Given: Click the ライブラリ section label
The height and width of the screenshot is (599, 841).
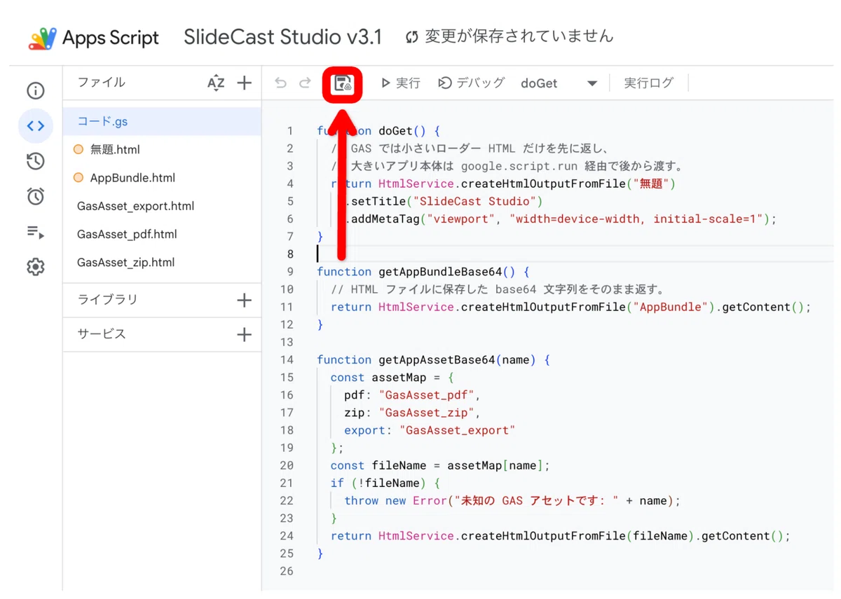Looking at the screenshot, I should click(x=107, y=300).
